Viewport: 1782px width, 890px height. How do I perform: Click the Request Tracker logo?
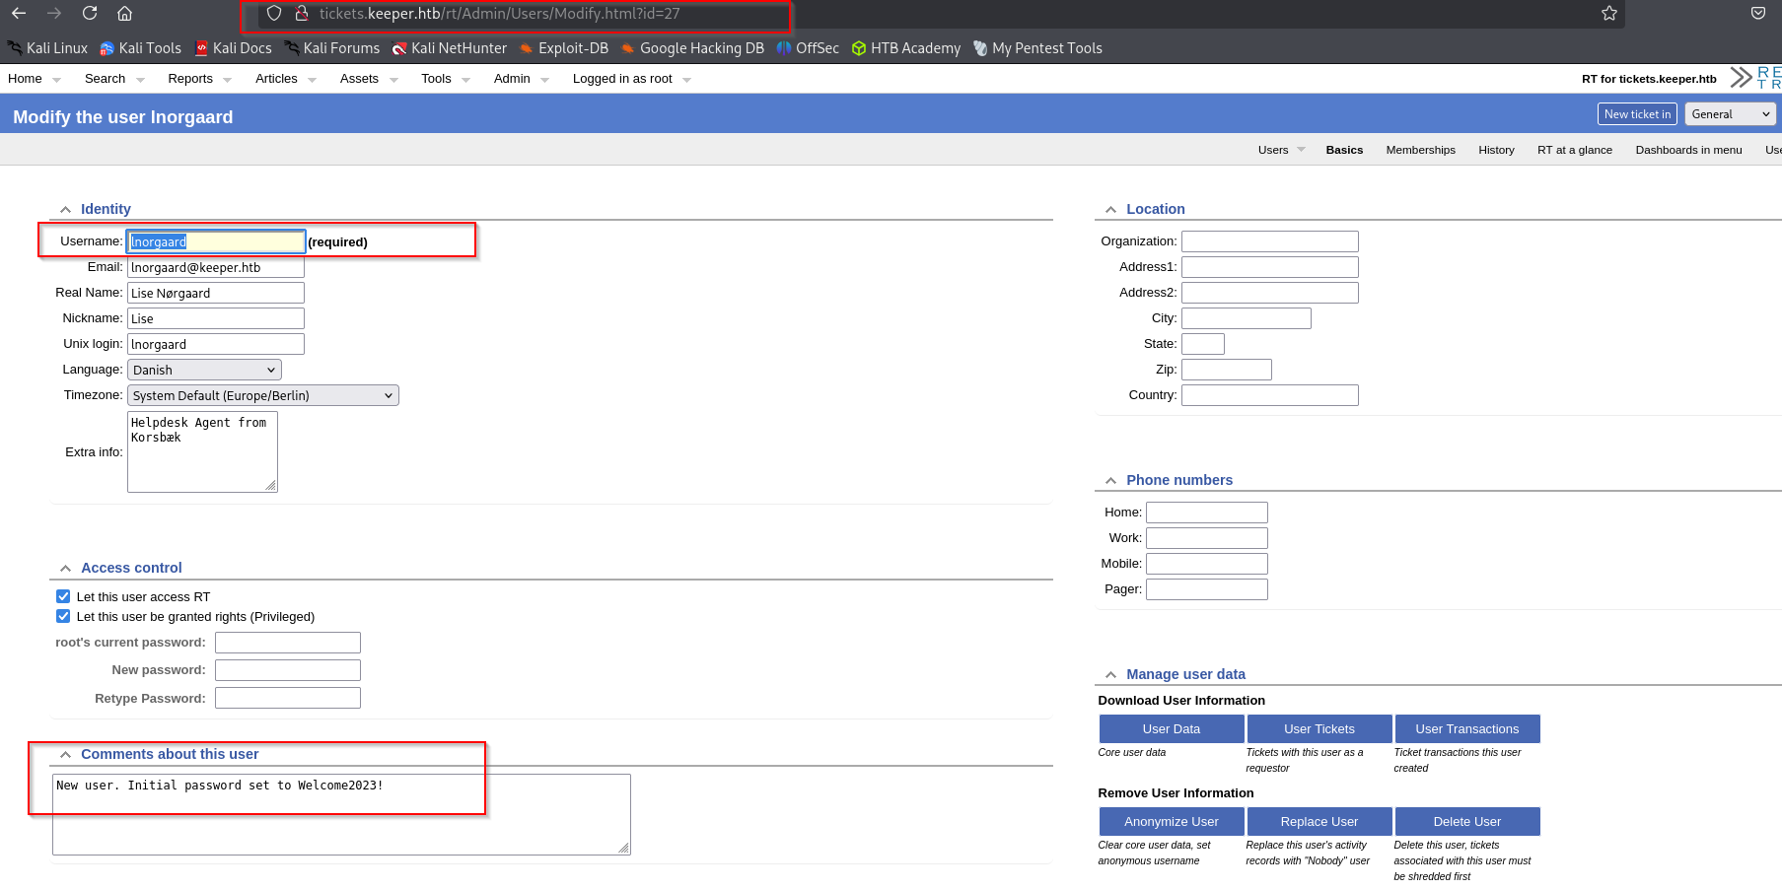[x=1756, y=78]
